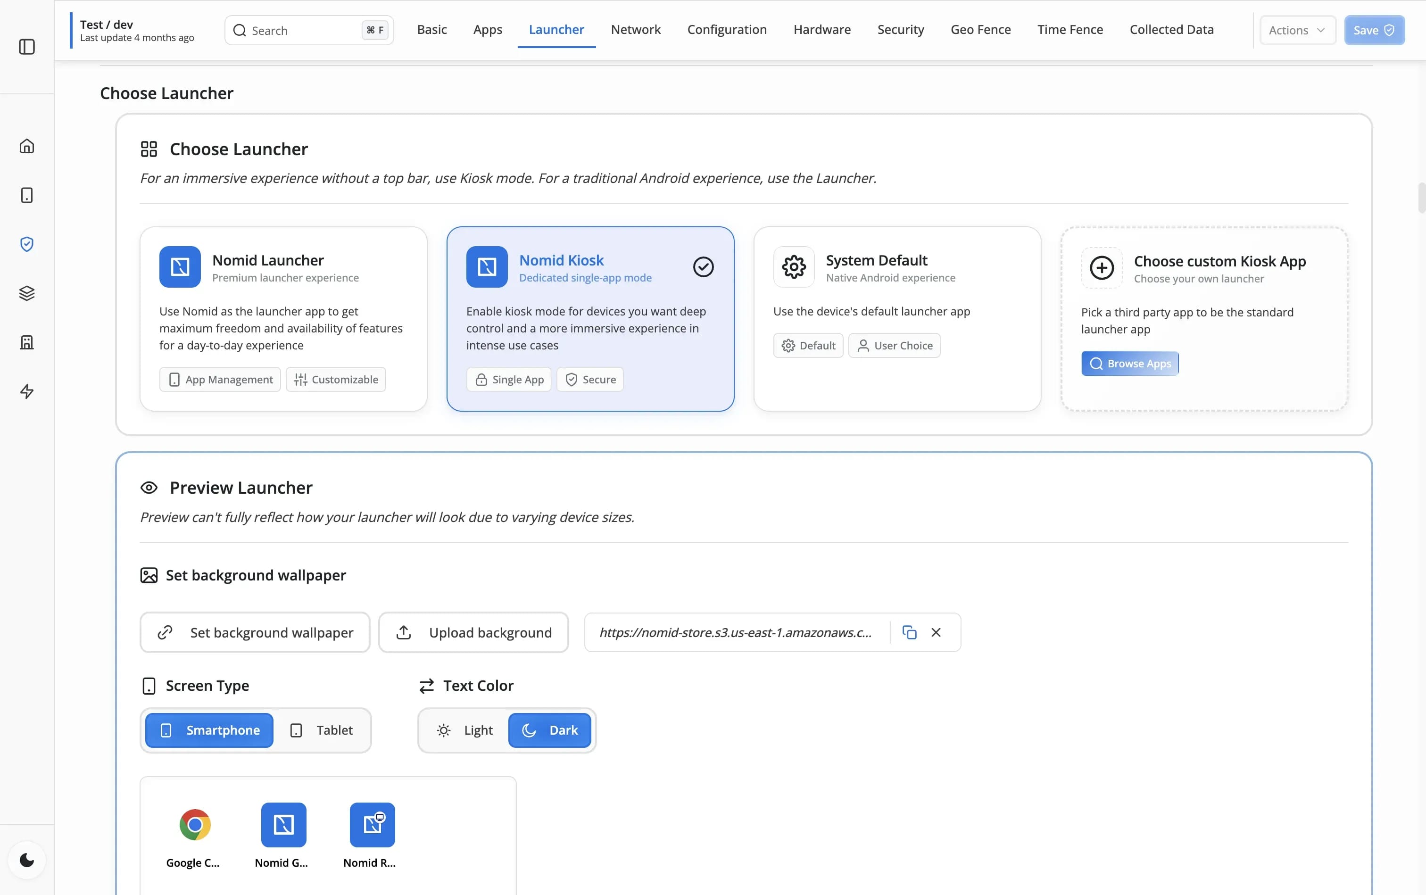
Task: Open the devices phone icon in sidebar
Action: (x=26, y=195)
